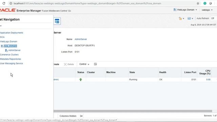Viewport: 217px width, 122px height.
Task: Open the SOA navigation node
Action: [x=2, y=37]
